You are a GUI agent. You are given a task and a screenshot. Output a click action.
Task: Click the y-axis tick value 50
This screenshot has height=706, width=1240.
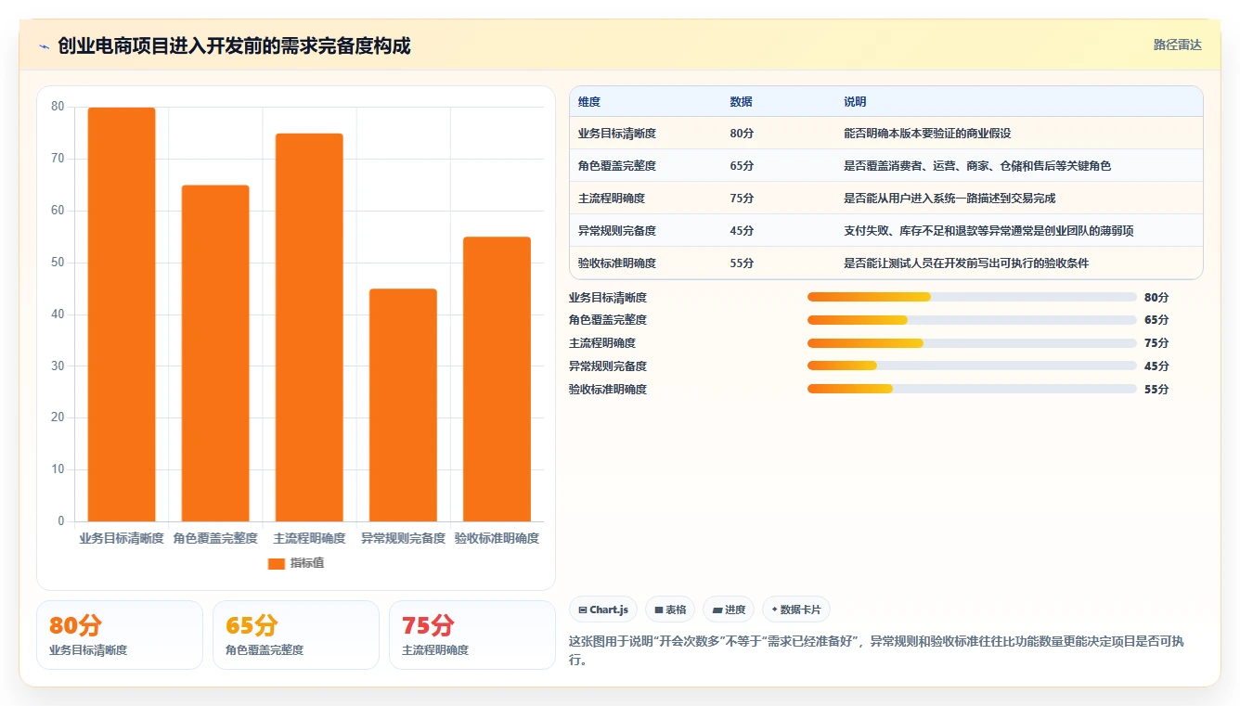[x=58, y=263]
